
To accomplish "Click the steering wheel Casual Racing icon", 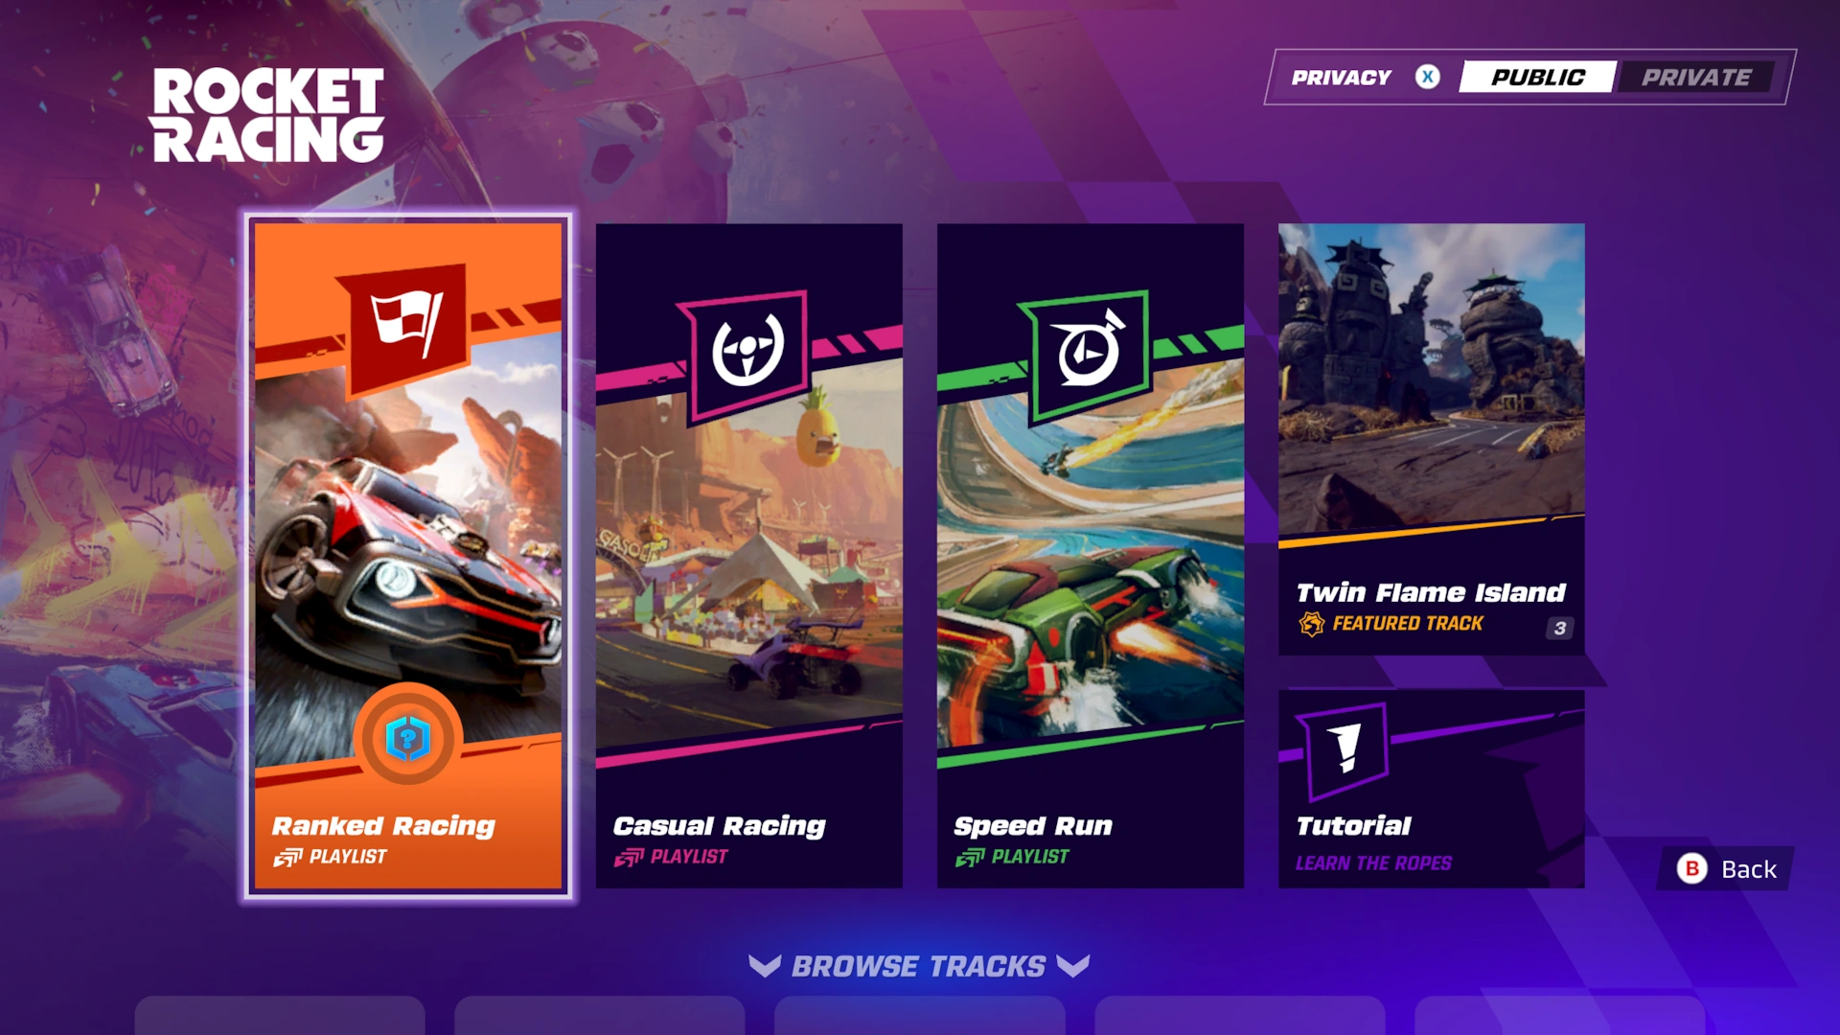I will pyautogui.click(x=747, y=351).
